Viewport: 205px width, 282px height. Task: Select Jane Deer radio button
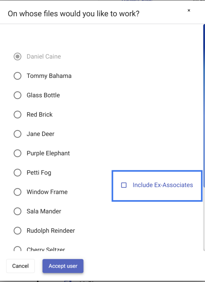point(18,134)
